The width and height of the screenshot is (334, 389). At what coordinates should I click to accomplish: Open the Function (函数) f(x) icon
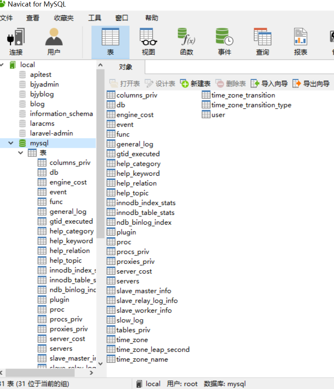(x=187, y=42)
